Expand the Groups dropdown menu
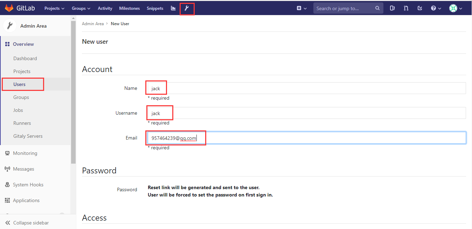The width and height of the screenshot is (472, 229). 81,8
